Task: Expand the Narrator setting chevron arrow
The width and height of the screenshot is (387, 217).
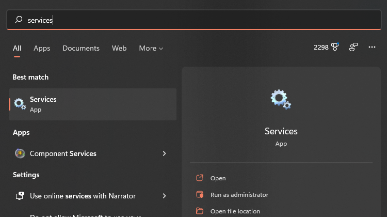Action: coord(165,196)
